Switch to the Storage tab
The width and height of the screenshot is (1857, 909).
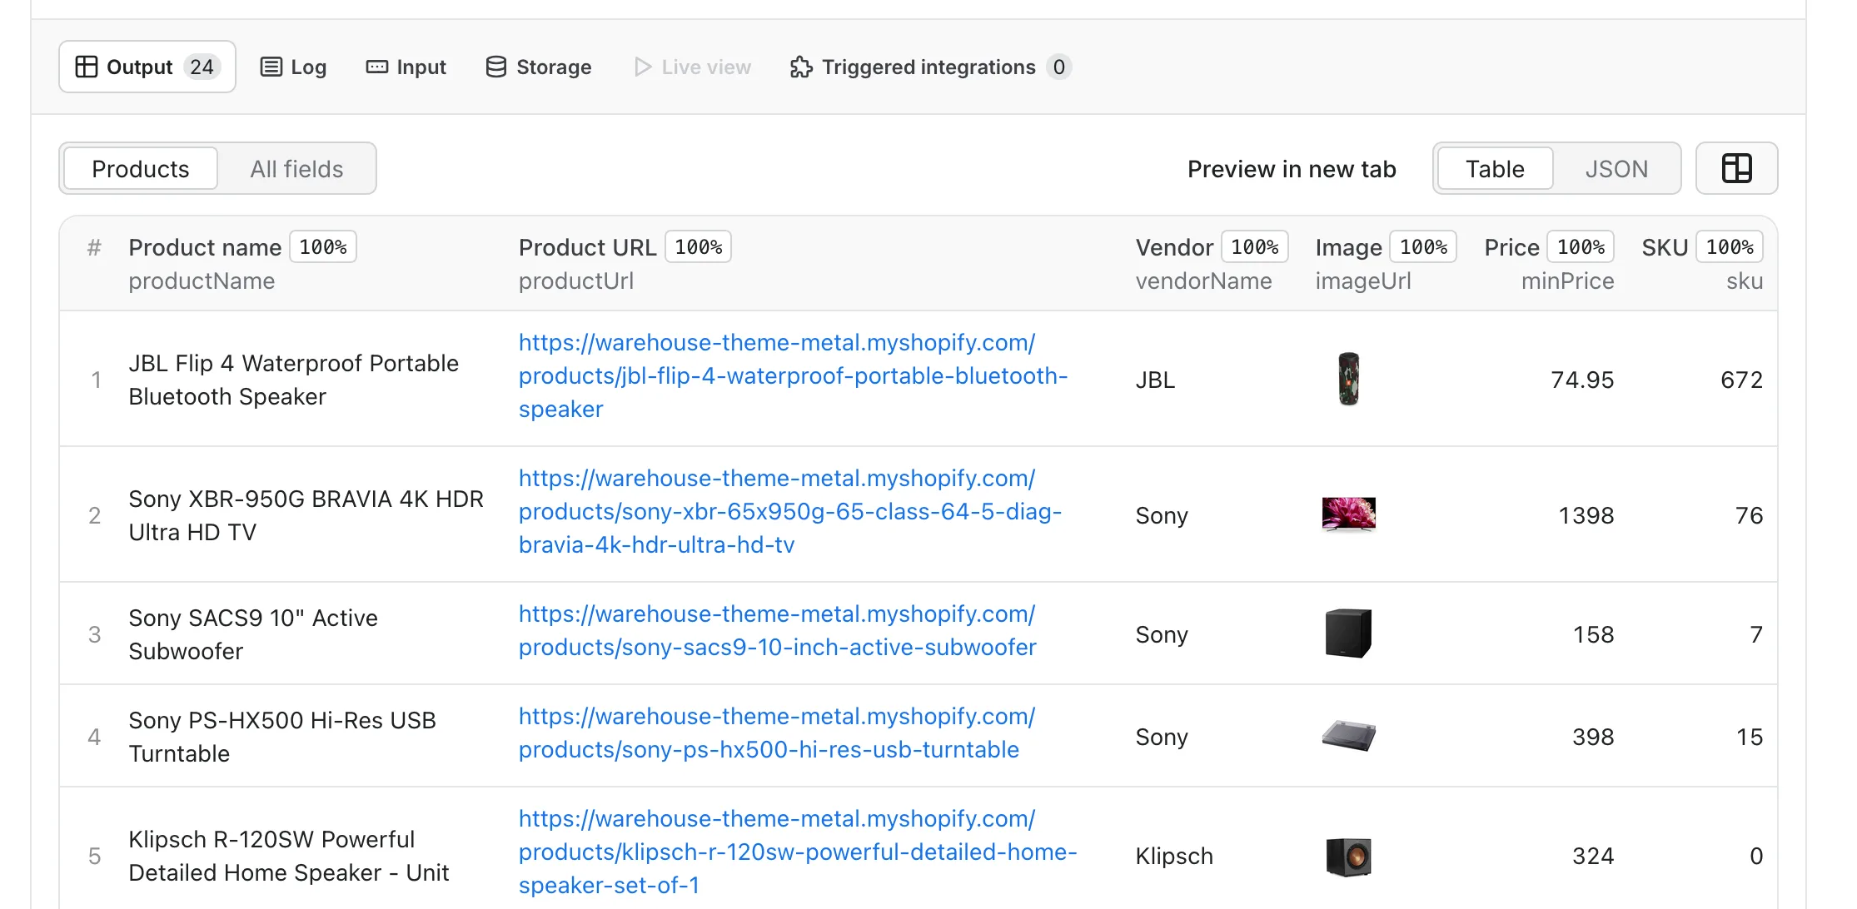[x=539, y=67]
